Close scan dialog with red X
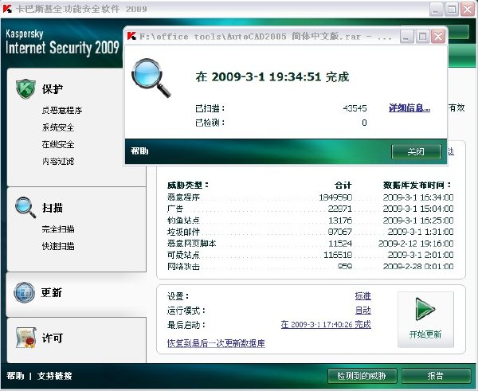Screen dimensions: 478x391 pos(438,37)
